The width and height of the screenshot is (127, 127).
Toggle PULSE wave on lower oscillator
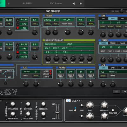[x=18, y=44]
